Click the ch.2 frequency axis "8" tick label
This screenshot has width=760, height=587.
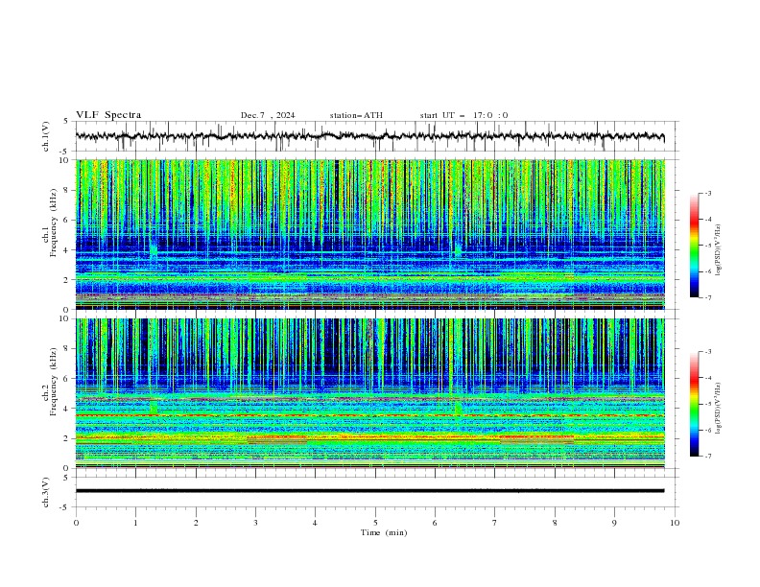pyautogui.click(x=67, y=349)
